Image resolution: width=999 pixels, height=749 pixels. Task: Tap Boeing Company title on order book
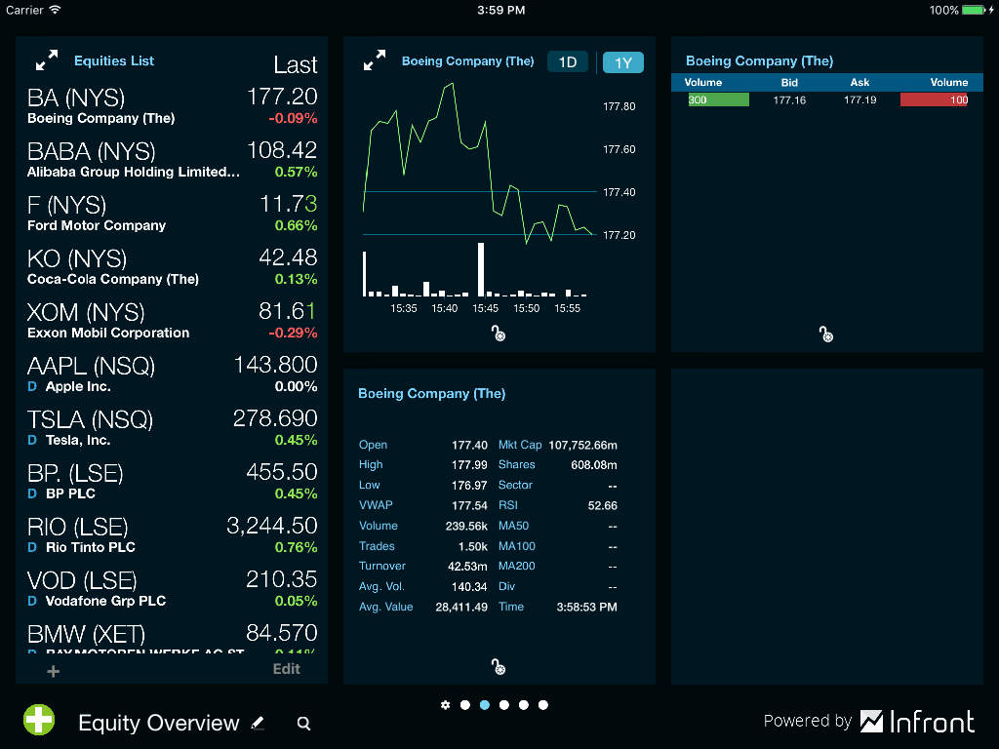click(x=759, y=61)
